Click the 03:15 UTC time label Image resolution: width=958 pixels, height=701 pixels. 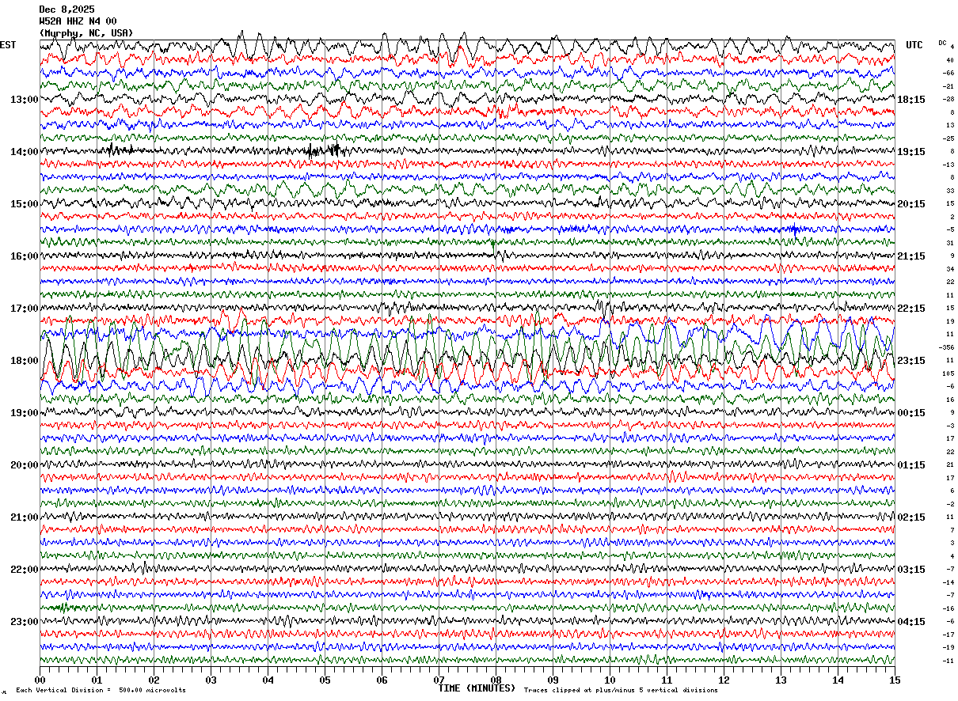(x=910, y=570)
